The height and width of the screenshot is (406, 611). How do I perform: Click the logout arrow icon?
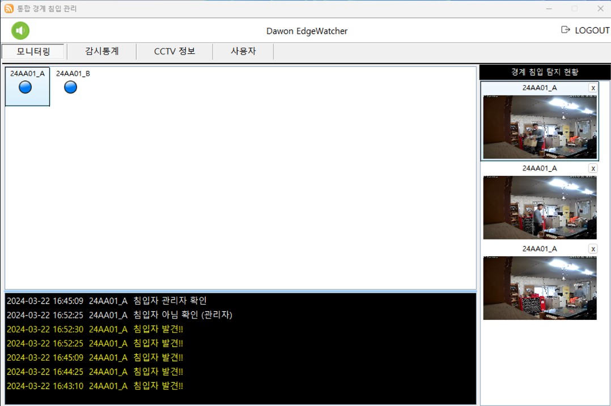(x=565, y=30)
